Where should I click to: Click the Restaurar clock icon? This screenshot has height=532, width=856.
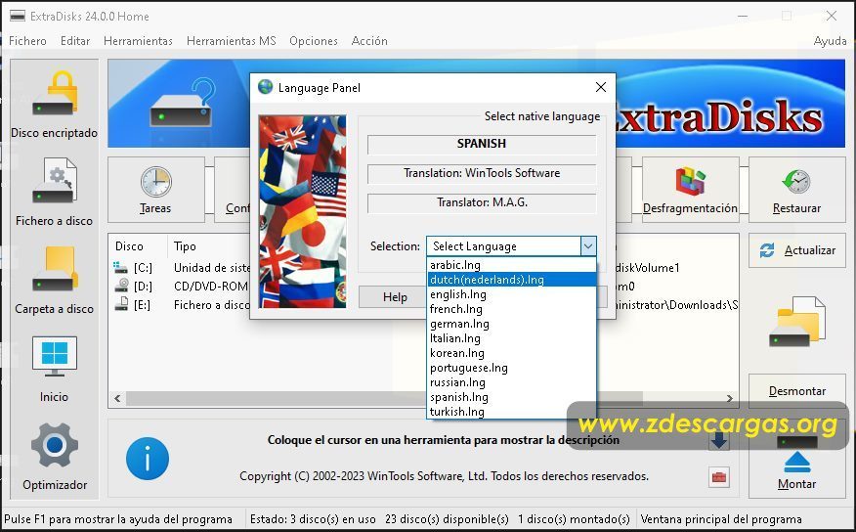[796, 182]
